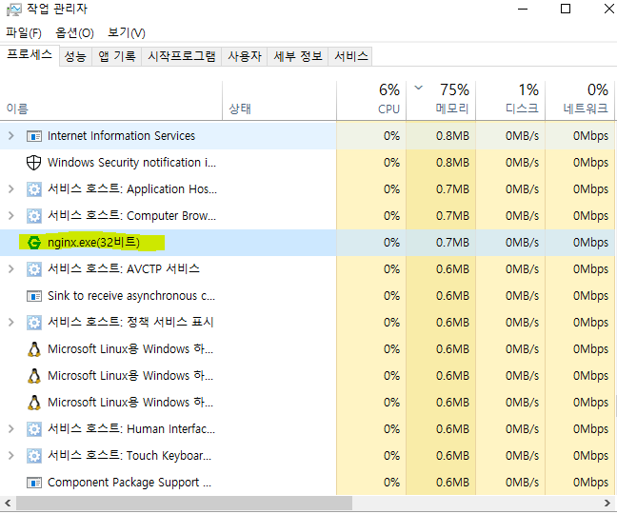Click the Component Package Support icon
Screen dimensions: 617x514
point(34,483)
